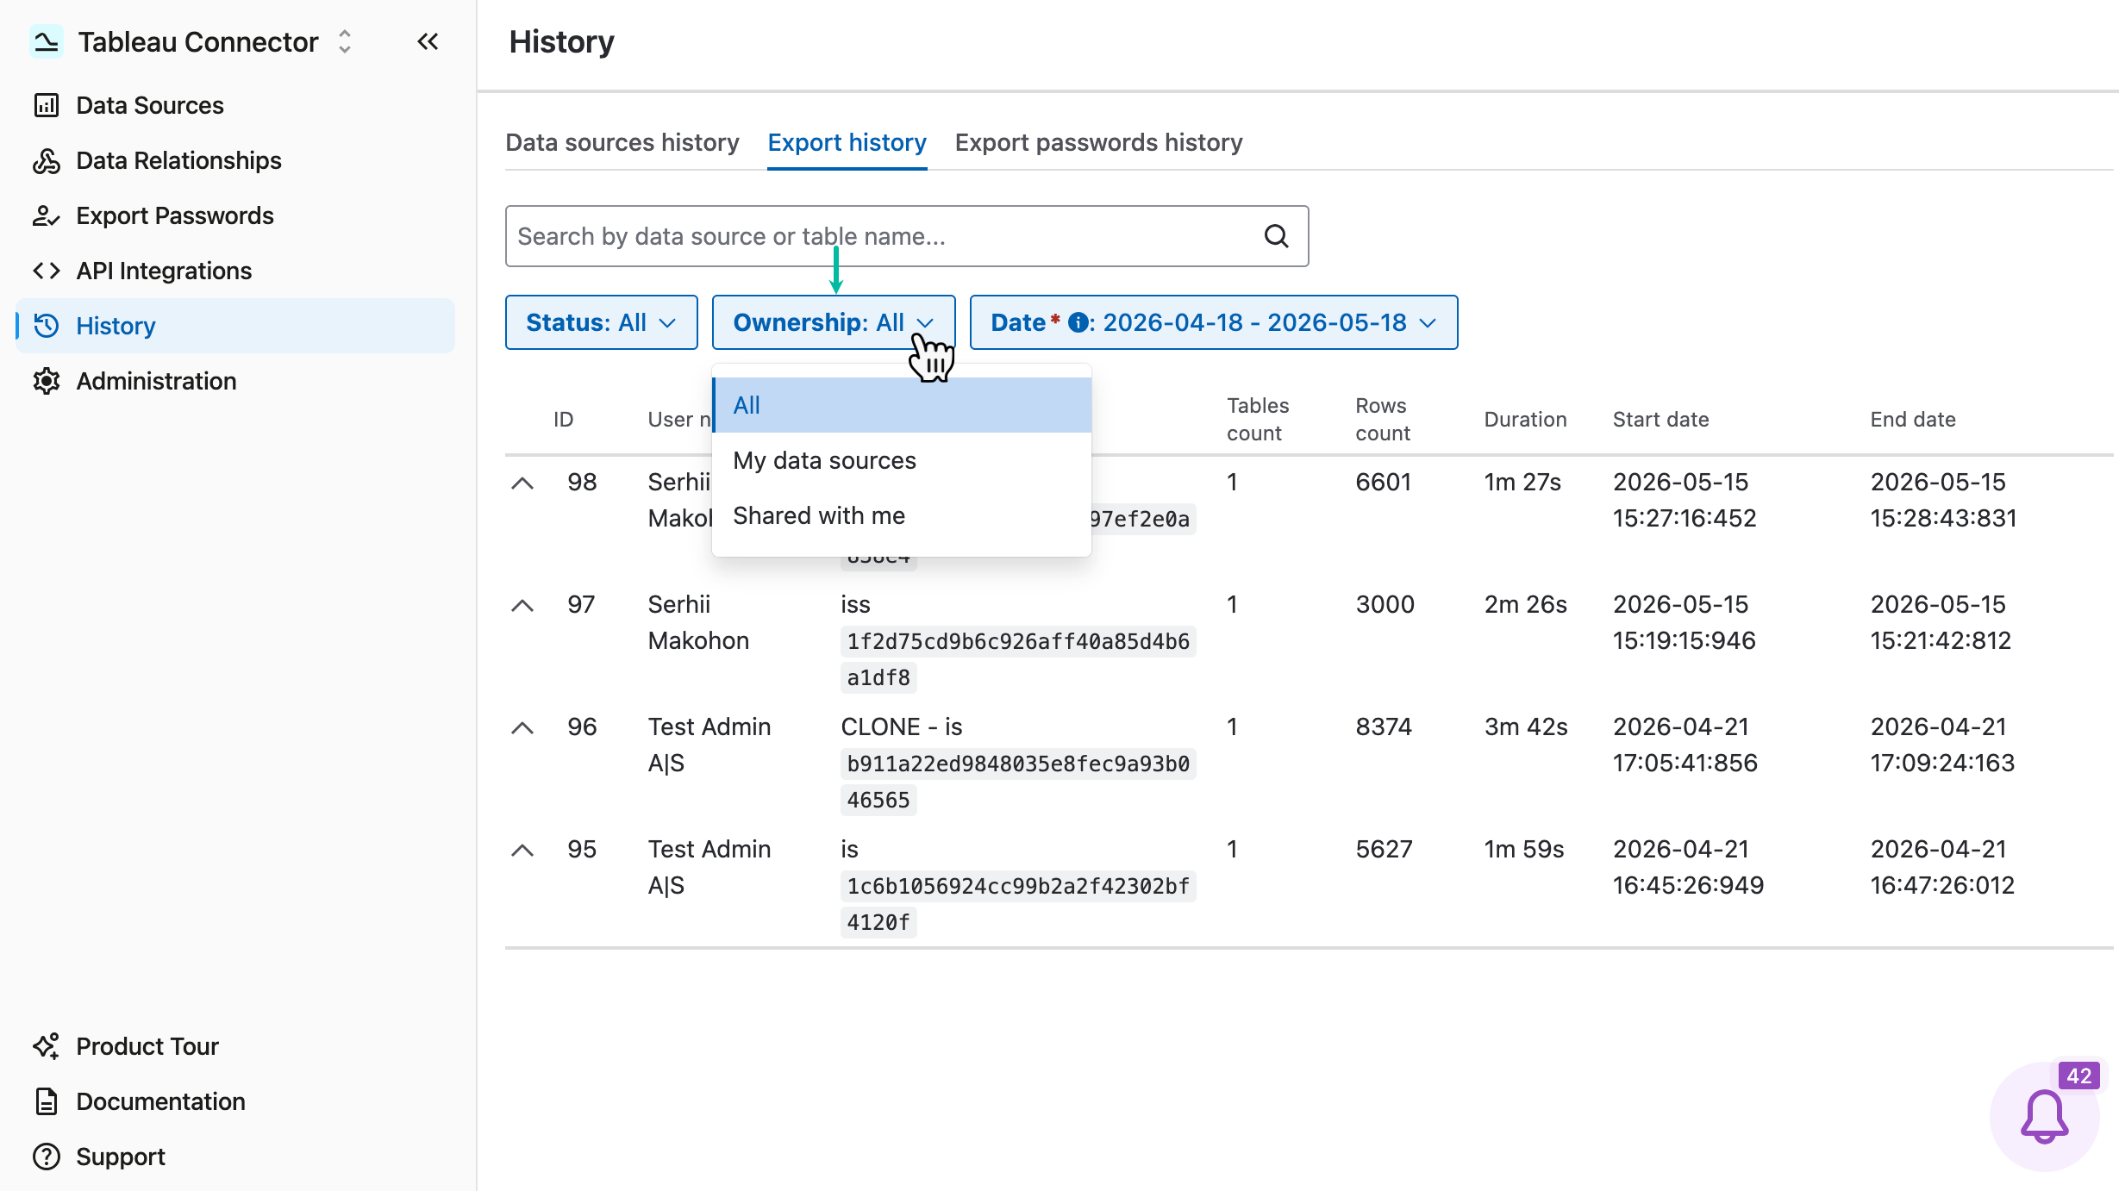Click hash 1c6b1056924cc99b2a2f42302bf in row 95

click(x=1018, y=886)
